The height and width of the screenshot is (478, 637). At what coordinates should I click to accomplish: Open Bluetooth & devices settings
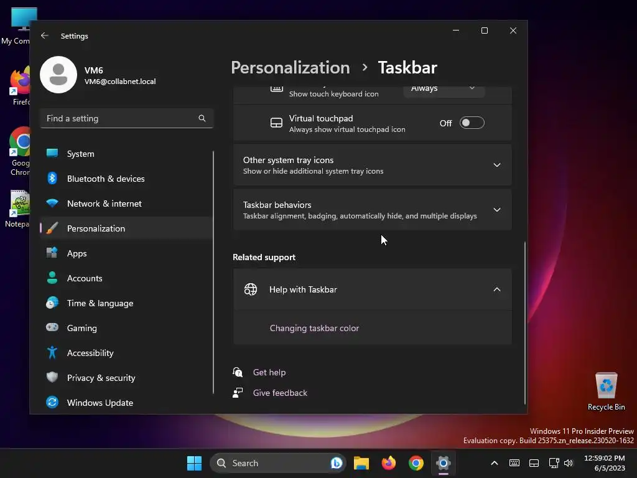tap(126, 179)
